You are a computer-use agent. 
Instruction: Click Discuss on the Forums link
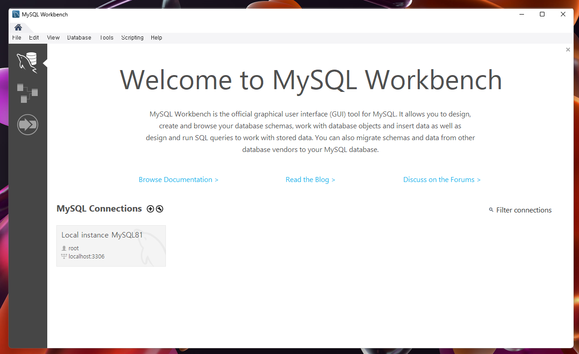(x=442, y=180)
